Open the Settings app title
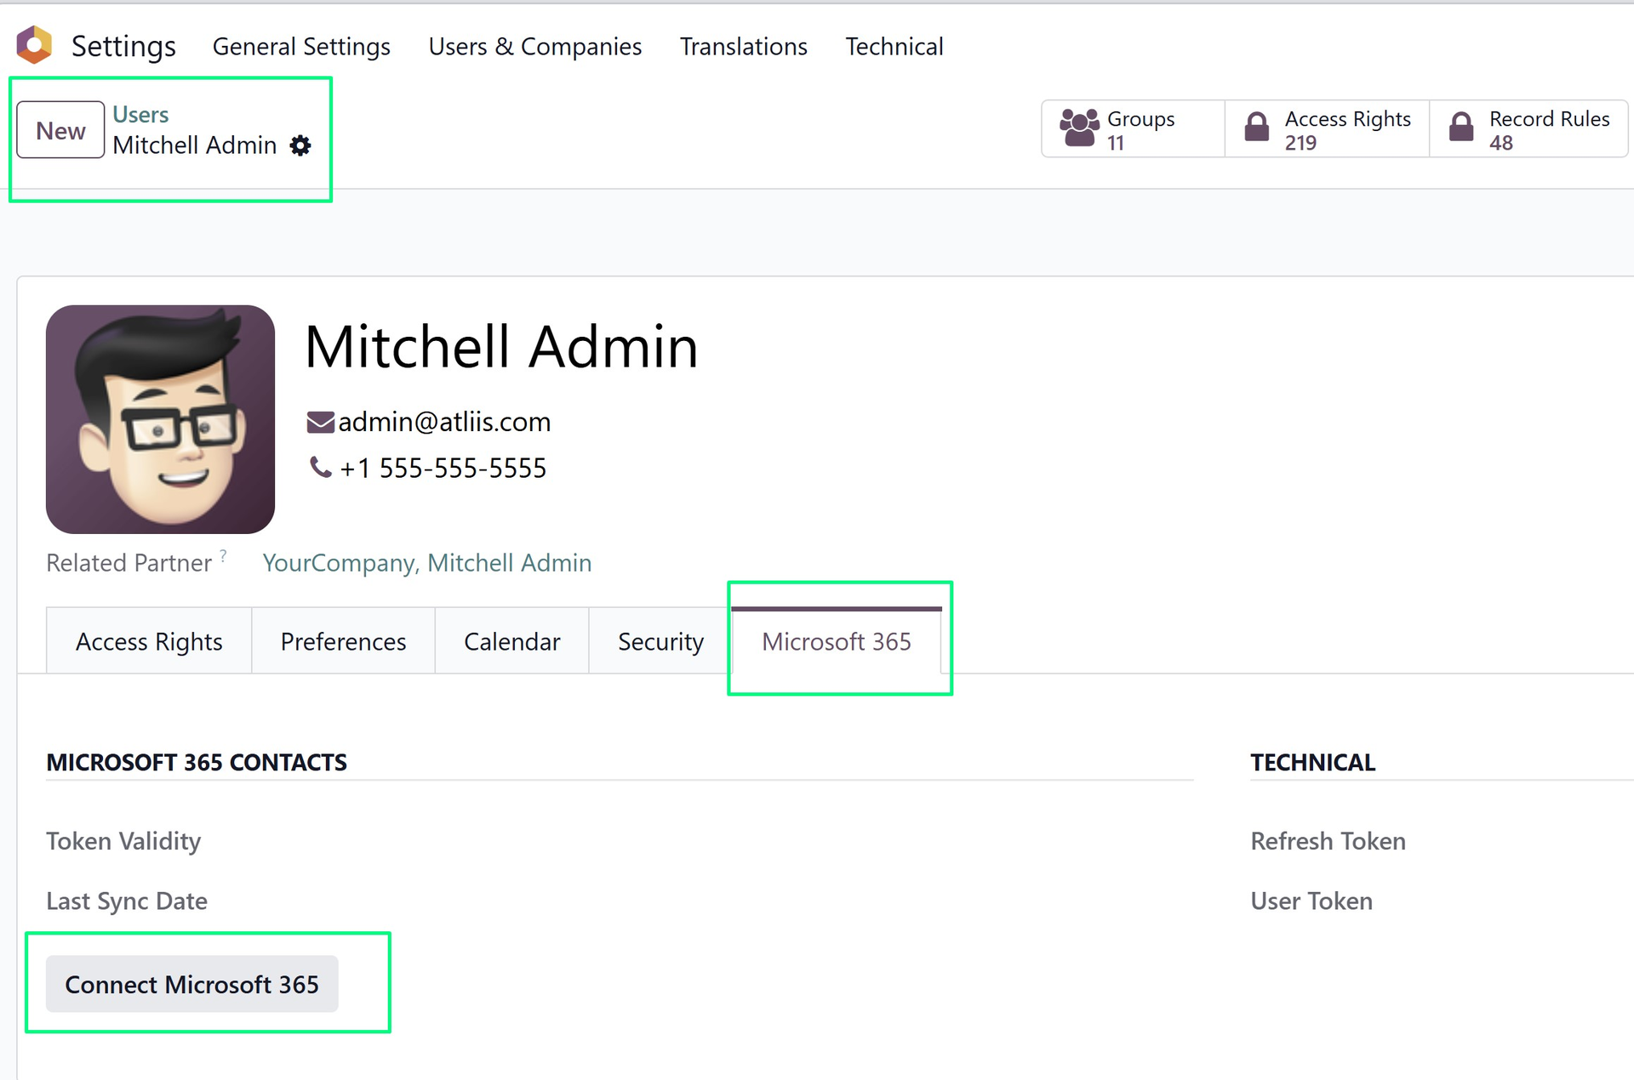The image size is (1634, 1080). point(123,46)
